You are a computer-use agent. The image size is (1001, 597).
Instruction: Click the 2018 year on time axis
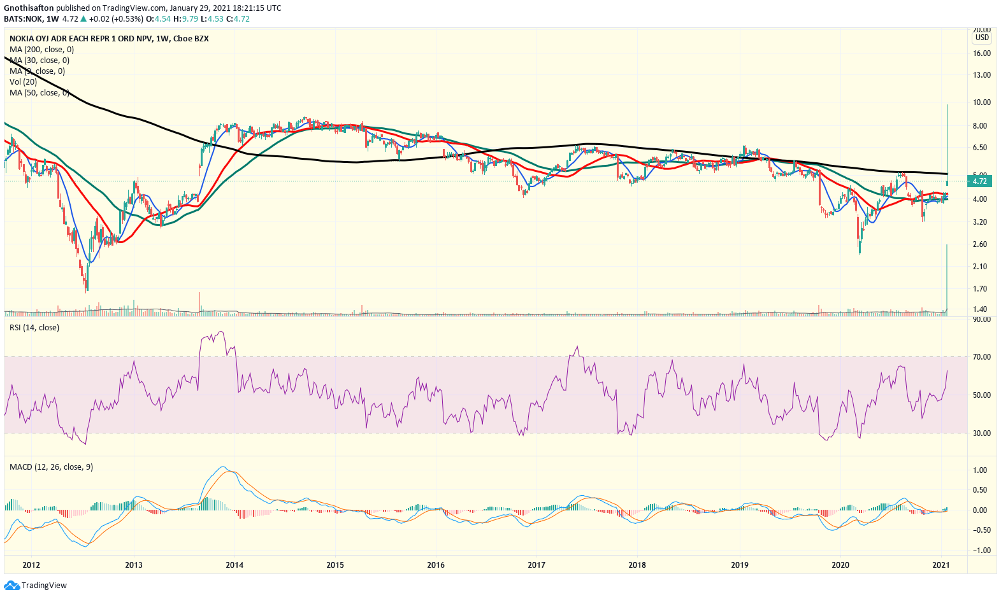pos(637,565)
